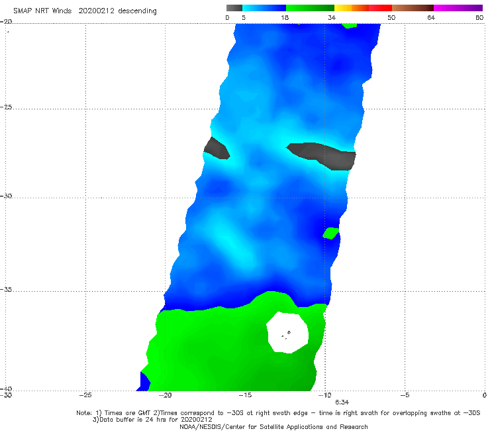Click the swath time label "6:34"

[342, 402]
